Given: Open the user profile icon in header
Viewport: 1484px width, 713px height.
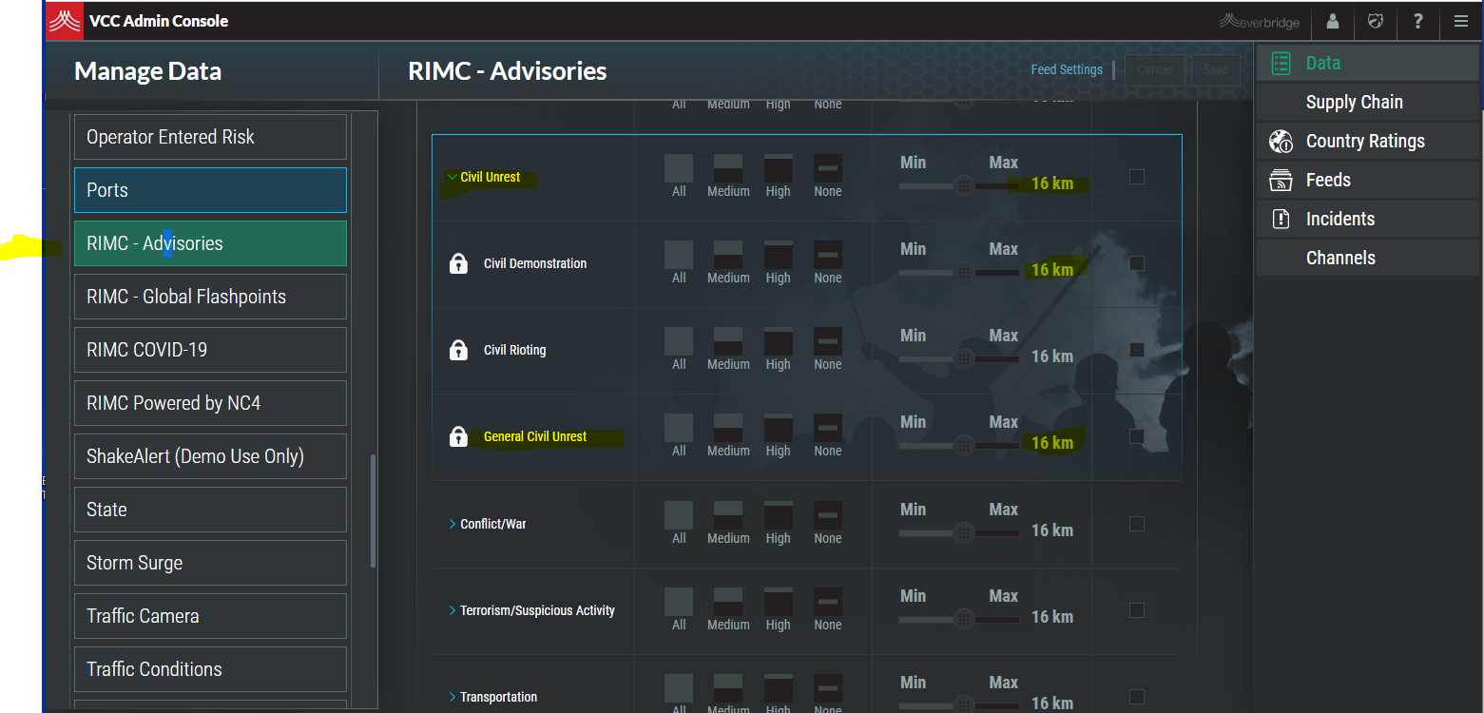Looking at the screenshot, I should point(1333,21).
